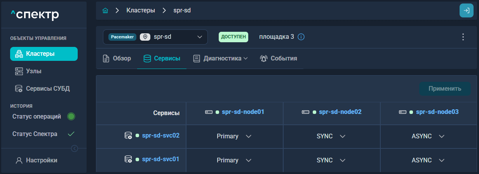Open the three-dot cluster options menu
Screen dimensions: 479x174
(463, 37)
